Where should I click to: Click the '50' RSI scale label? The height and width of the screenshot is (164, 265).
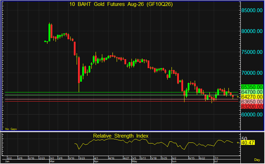(x=245, y=139)
